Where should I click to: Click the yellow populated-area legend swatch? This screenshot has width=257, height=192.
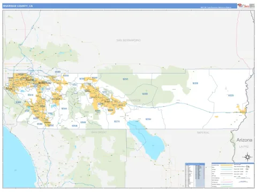click(226, 165)
